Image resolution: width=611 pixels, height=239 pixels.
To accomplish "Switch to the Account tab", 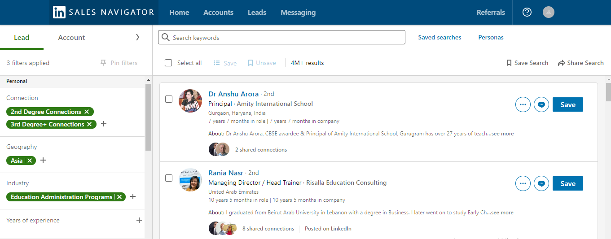I will click(x=71, y=38).
